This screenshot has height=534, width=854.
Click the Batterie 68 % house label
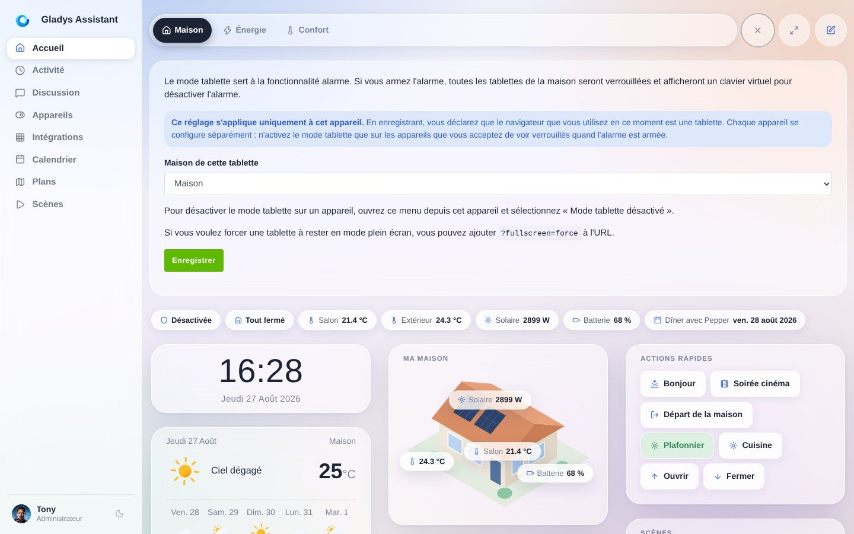555,473
